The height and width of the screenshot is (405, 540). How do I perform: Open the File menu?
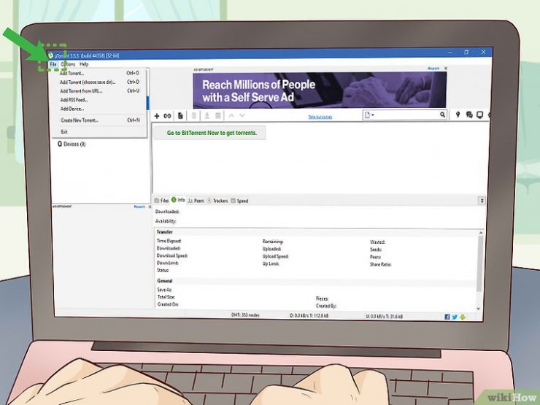(53, 64)
